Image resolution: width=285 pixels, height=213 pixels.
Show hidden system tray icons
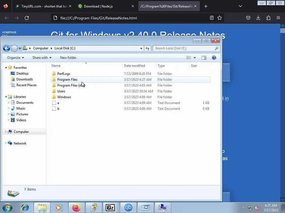[243, 208]
